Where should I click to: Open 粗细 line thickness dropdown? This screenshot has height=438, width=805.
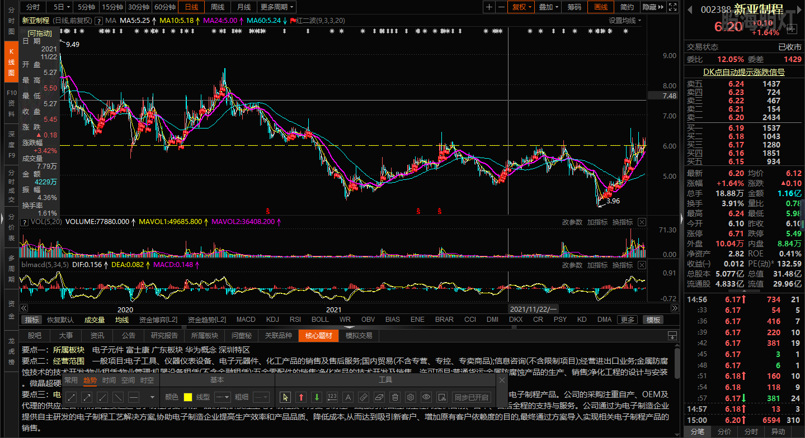pyautogui.click(x=261, y=397)
